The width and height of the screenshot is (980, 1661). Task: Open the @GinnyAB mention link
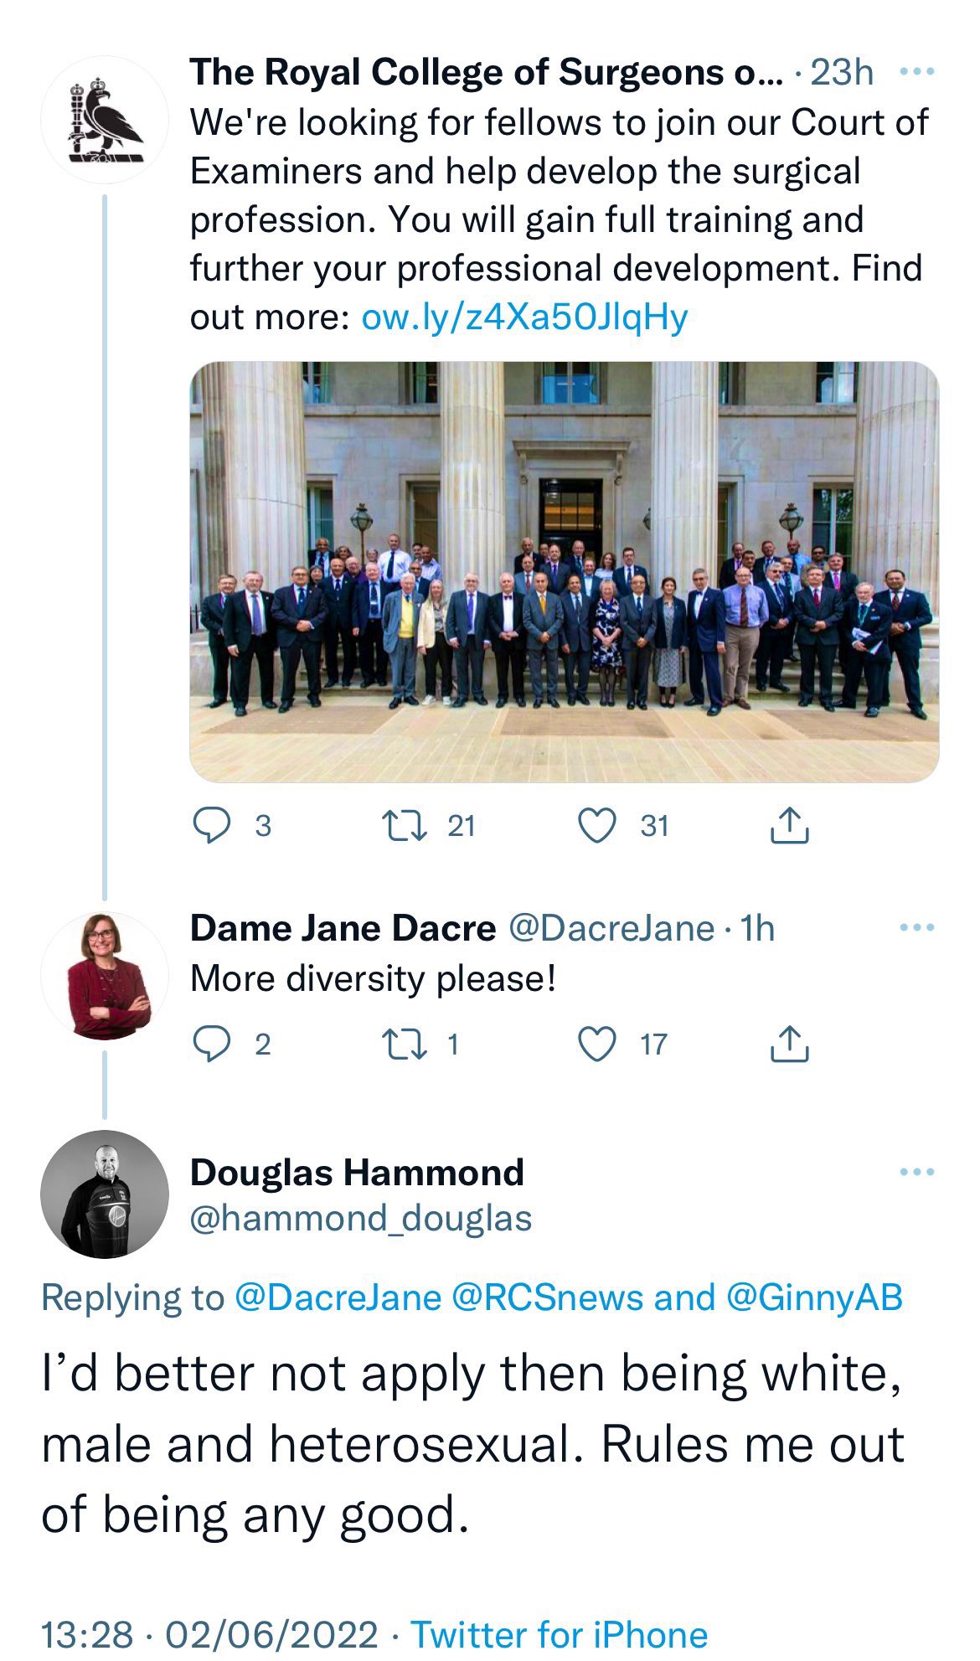click(x=814, y=1297)
